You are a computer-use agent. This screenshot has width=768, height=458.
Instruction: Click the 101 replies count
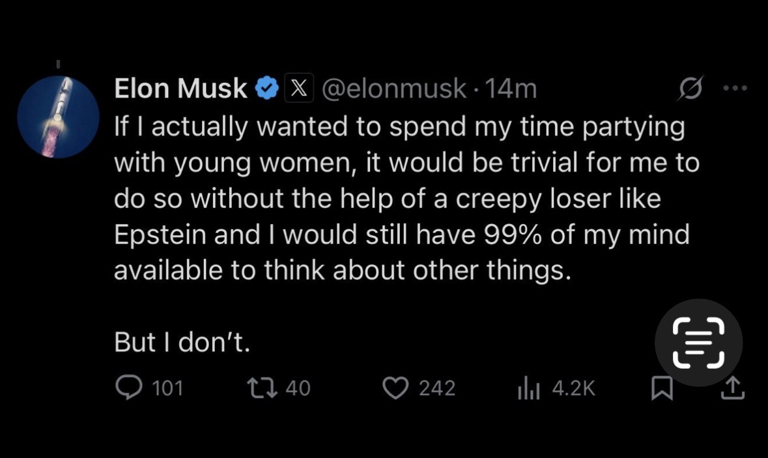(167, 388)
